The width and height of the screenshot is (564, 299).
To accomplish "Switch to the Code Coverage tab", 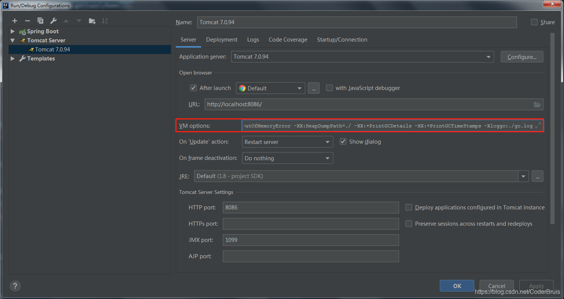I will click(x=288, y=40).
